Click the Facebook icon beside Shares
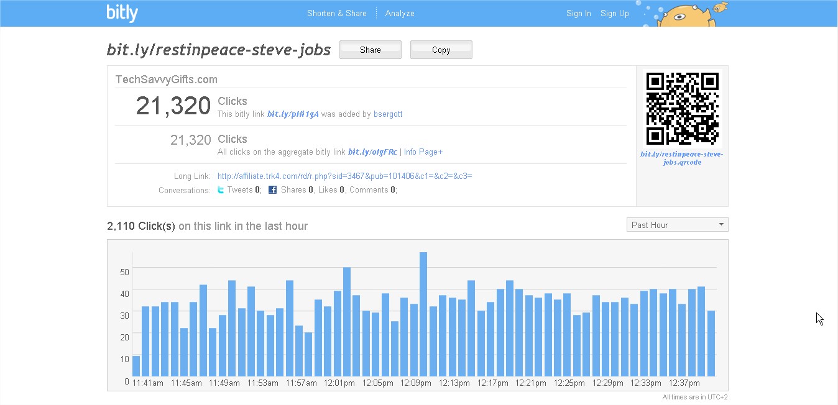This screenshot has width=838, height=405. pos(272,190)
